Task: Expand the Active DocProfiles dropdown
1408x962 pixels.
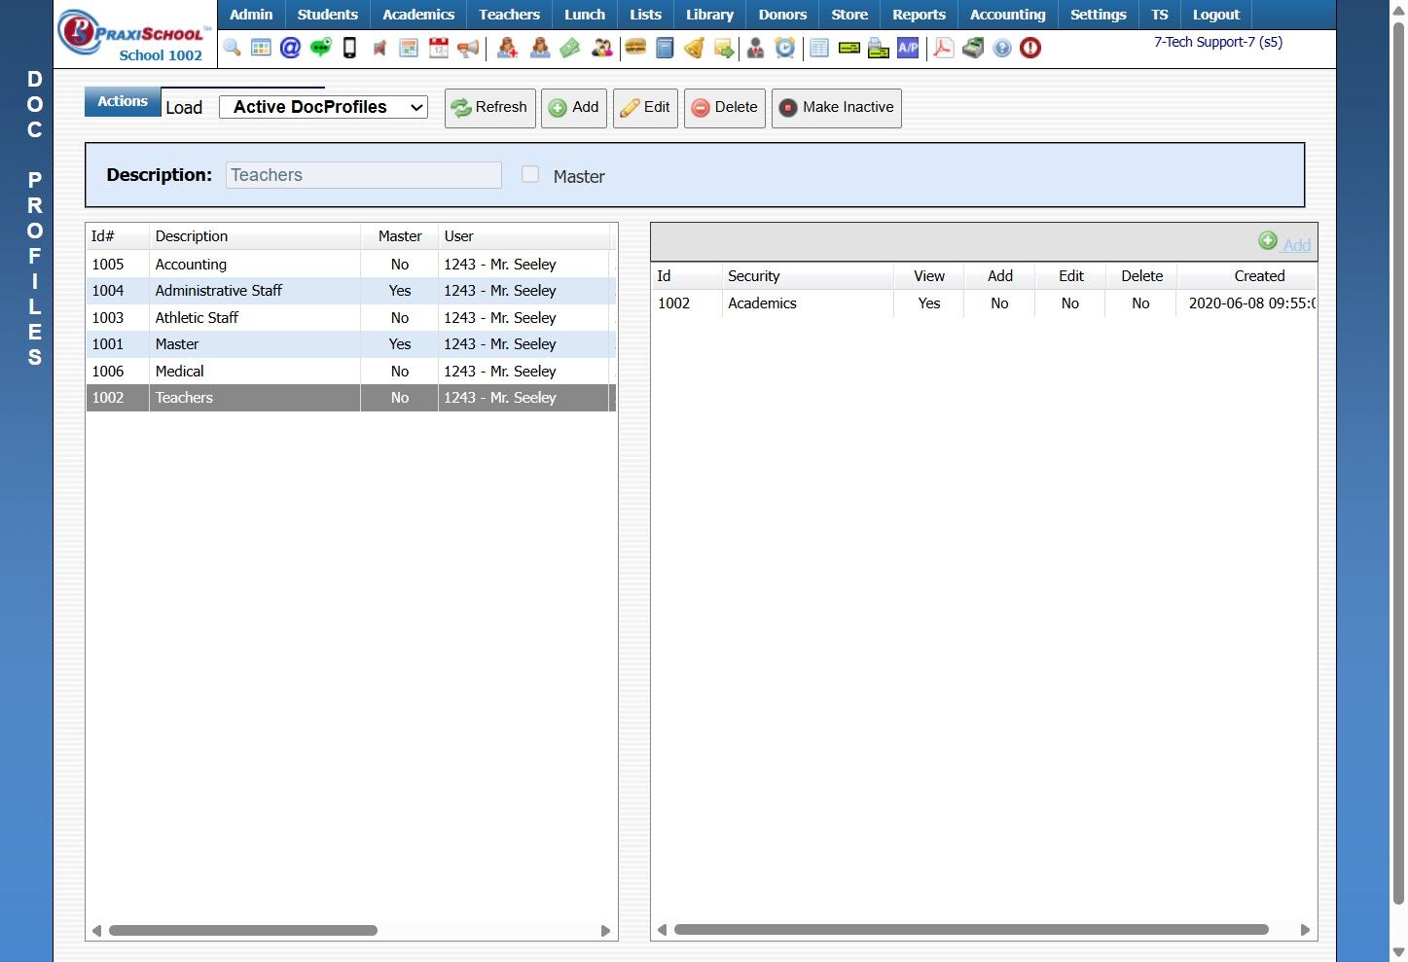Action: (x=323, y=107)
